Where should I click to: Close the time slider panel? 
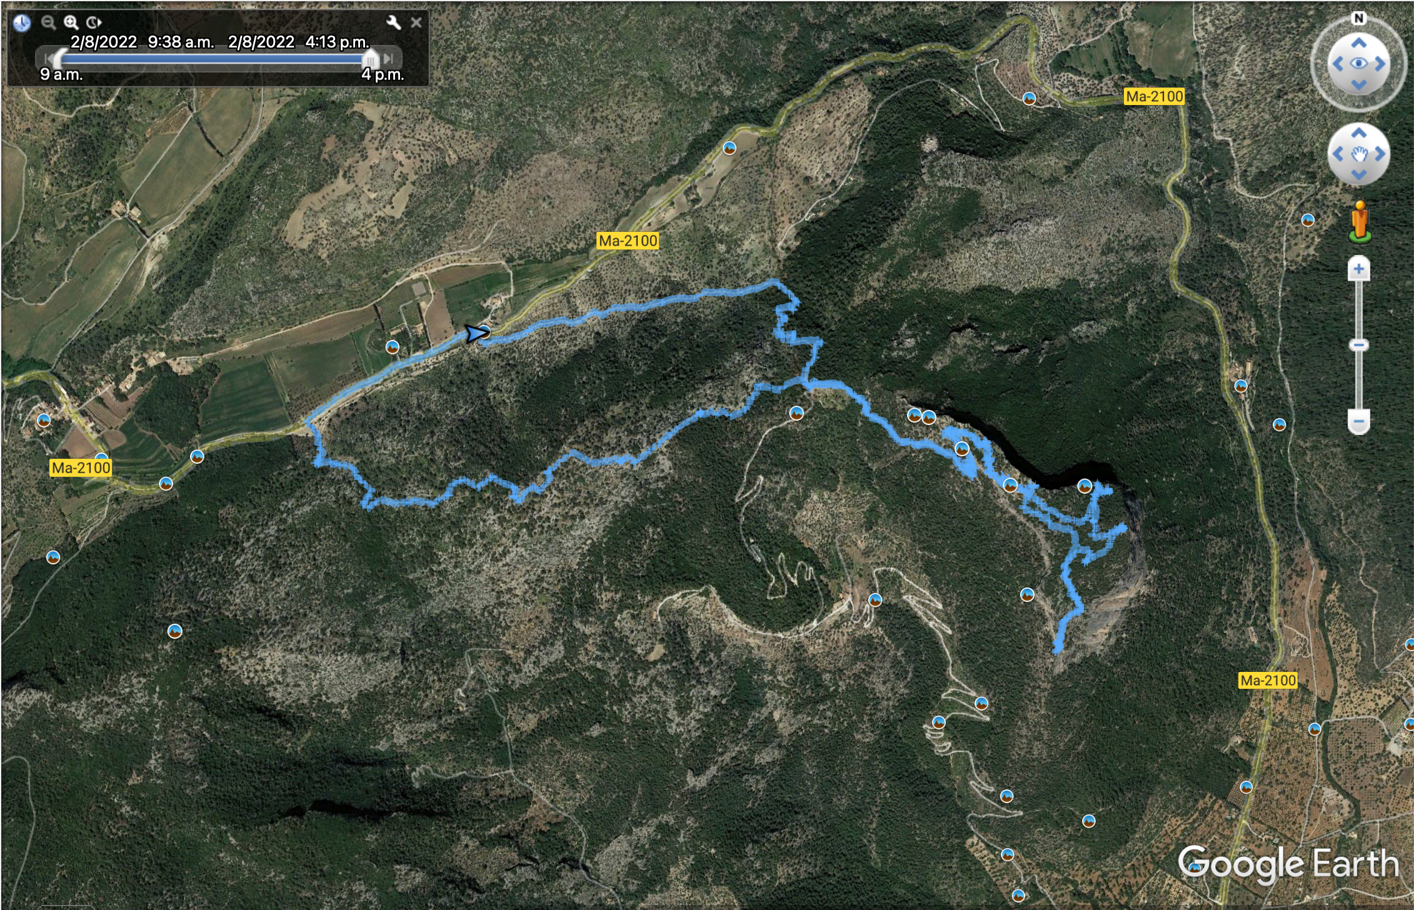416,23
